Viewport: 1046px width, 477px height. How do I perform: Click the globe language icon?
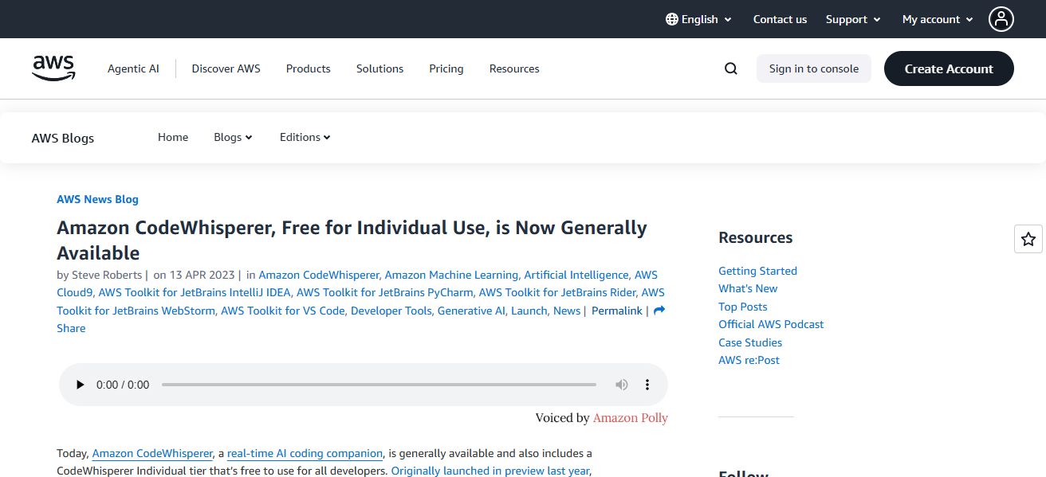[671, 19]
